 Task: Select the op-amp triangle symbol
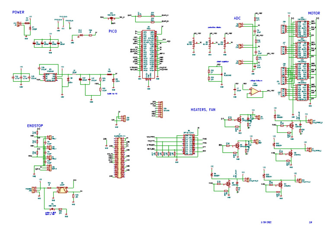click(255, 91)
